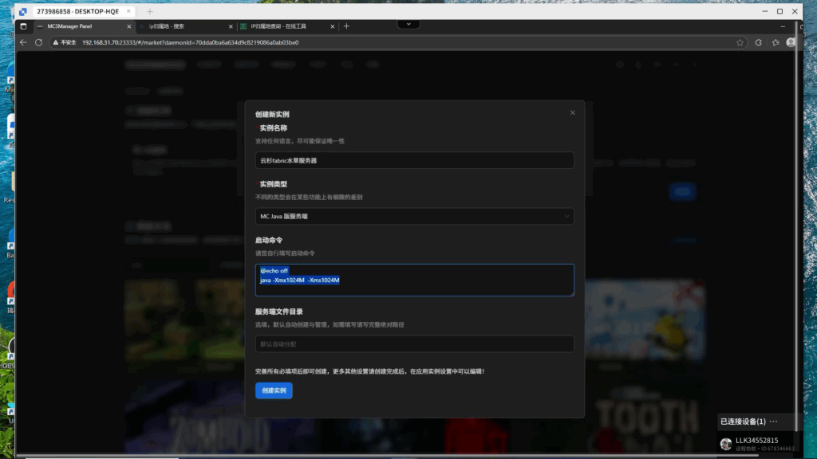Close the MCSManager Panel tab
This screenshot has width=817, height=459.
129,26
